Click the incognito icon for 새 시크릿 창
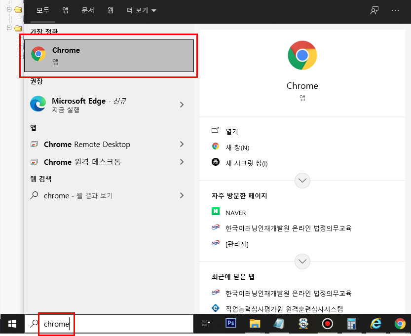Viewport: 411px width, 336px height. click(x=216, y=162)
